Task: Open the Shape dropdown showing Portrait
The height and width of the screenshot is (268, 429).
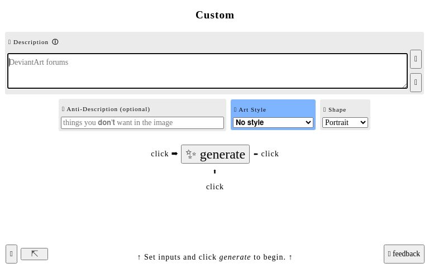Action: 345,122
